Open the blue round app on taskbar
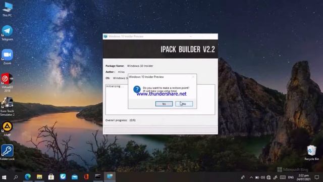Screen dimensions: 323x182 point(63,177)
